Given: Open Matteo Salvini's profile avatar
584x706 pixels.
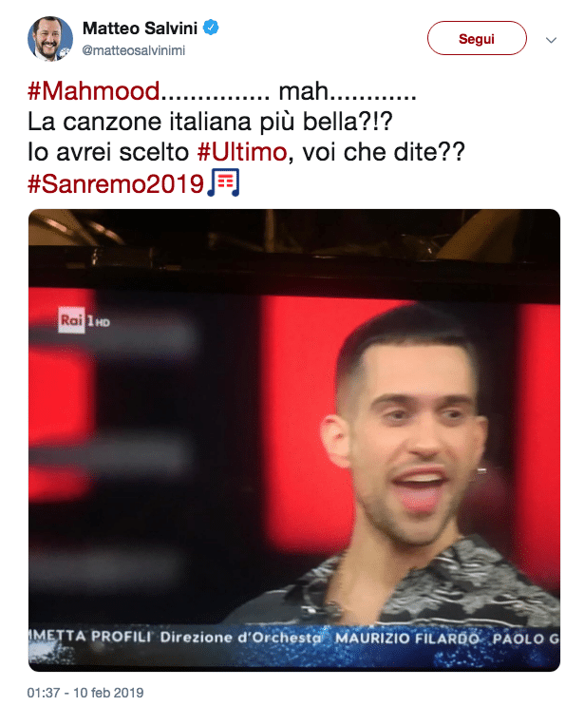Looking at the screenshot, I should (50, 39).
